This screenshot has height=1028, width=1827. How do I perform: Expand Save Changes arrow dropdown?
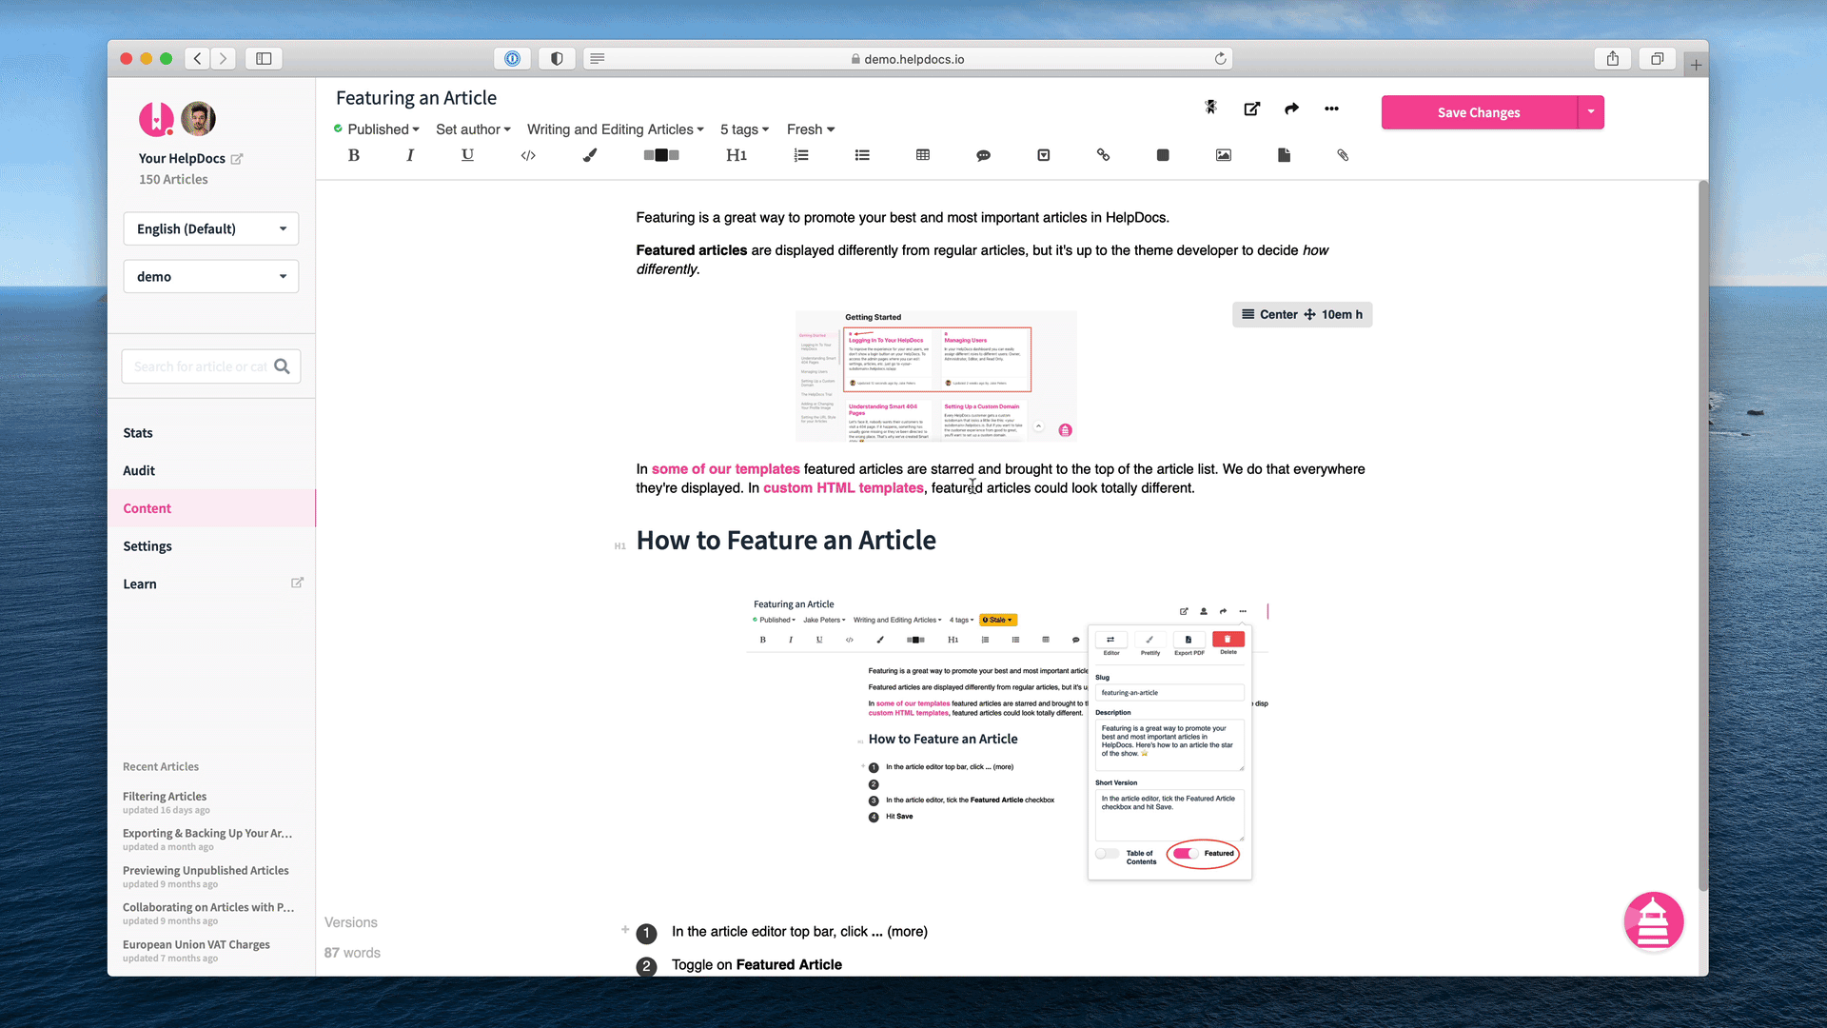(x=1591, y=112)
